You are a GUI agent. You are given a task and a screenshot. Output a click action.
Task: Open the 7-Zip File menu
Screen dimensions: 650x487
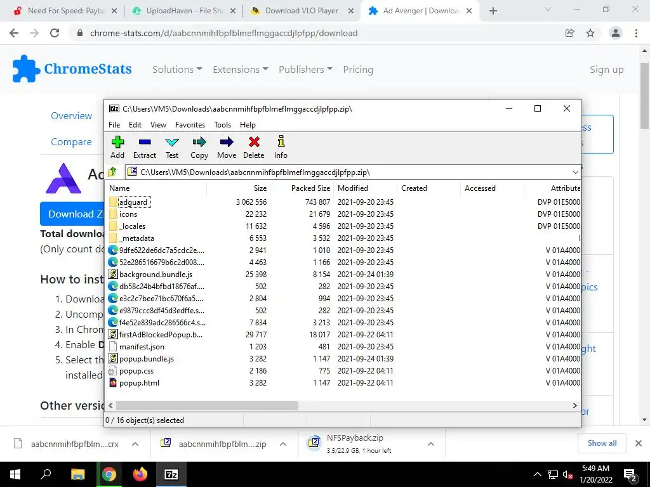114,125
